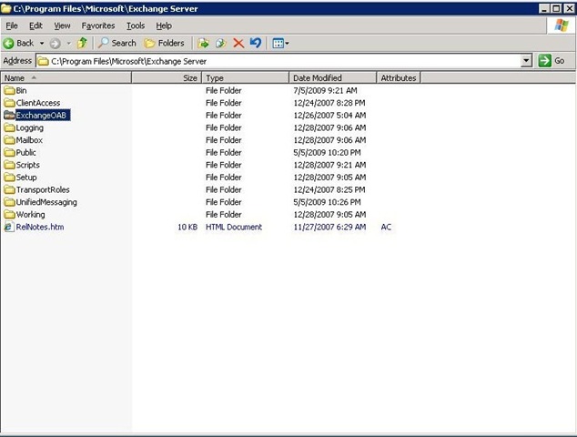Screen dimensions: 577x437
Task: Click the AC attributes value
Action: (386, 228)
